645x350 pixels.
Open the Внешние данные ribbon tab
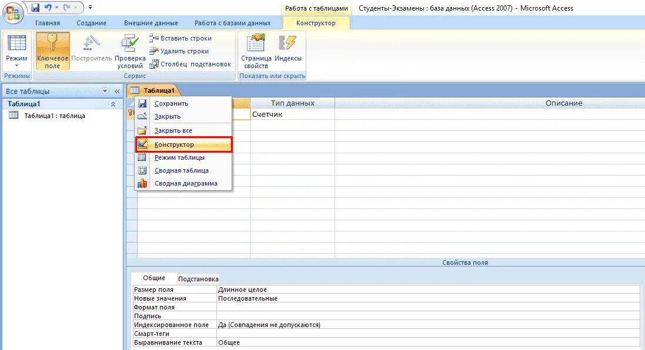[151, 23]
